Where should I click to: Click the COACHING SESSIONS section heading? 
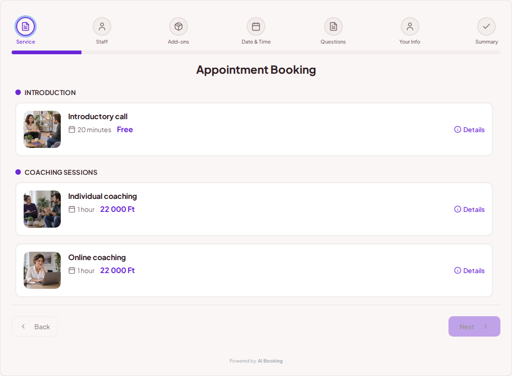click(61, 172)
